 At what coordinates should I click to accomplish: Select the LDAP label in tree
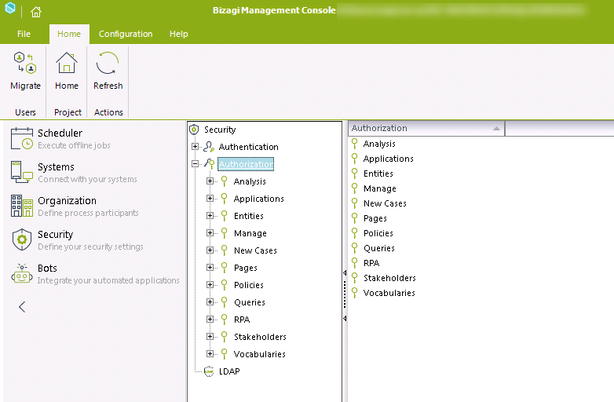click(x=229, y=371)
